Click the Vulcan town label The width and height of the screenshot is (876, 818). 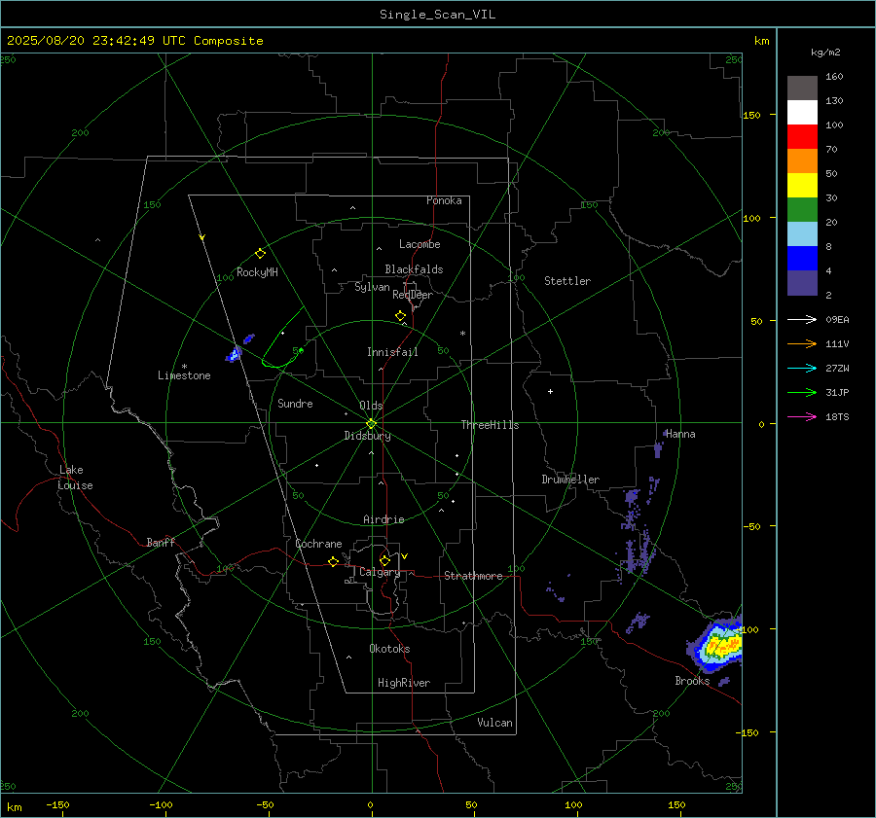pyautogui.click(x=494, y=723)
